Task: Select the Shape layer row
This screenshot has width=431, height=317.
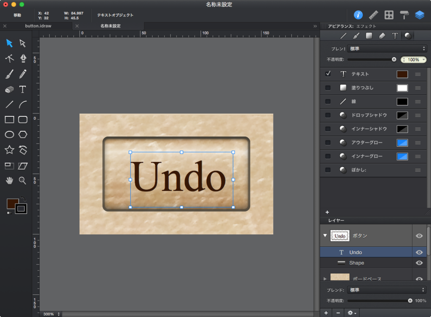Action: click(x=366, y=263)
